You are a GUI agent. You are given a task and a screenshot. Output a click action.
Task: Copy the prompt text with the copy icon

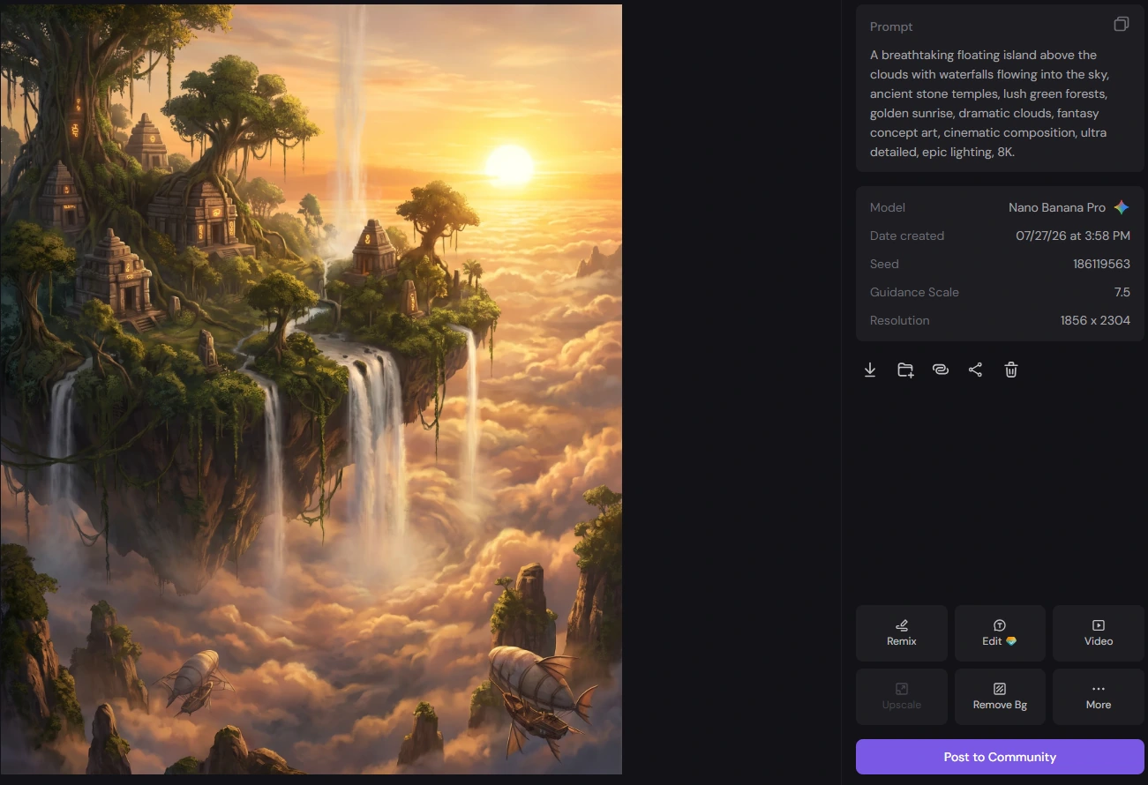[1121, 25]
